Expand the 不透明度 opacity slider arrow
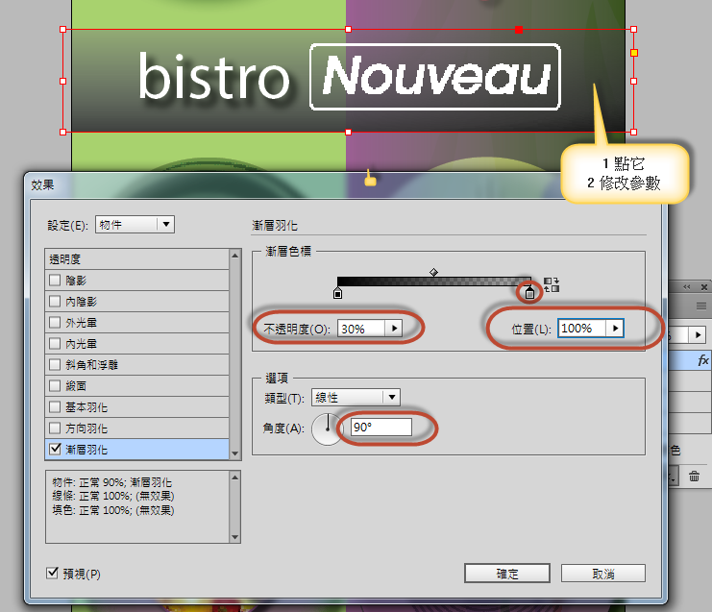The height and width of the screenshot is (612, 712). tap(392, 329)
